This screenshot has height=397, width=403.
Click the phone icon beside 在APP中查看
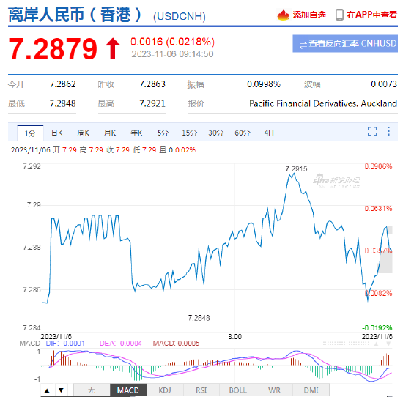[339, 15]
